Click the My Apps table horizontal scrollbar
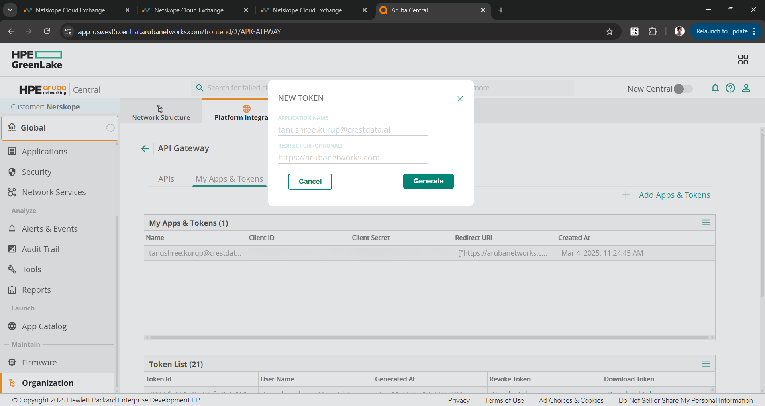 coord(430,338)
